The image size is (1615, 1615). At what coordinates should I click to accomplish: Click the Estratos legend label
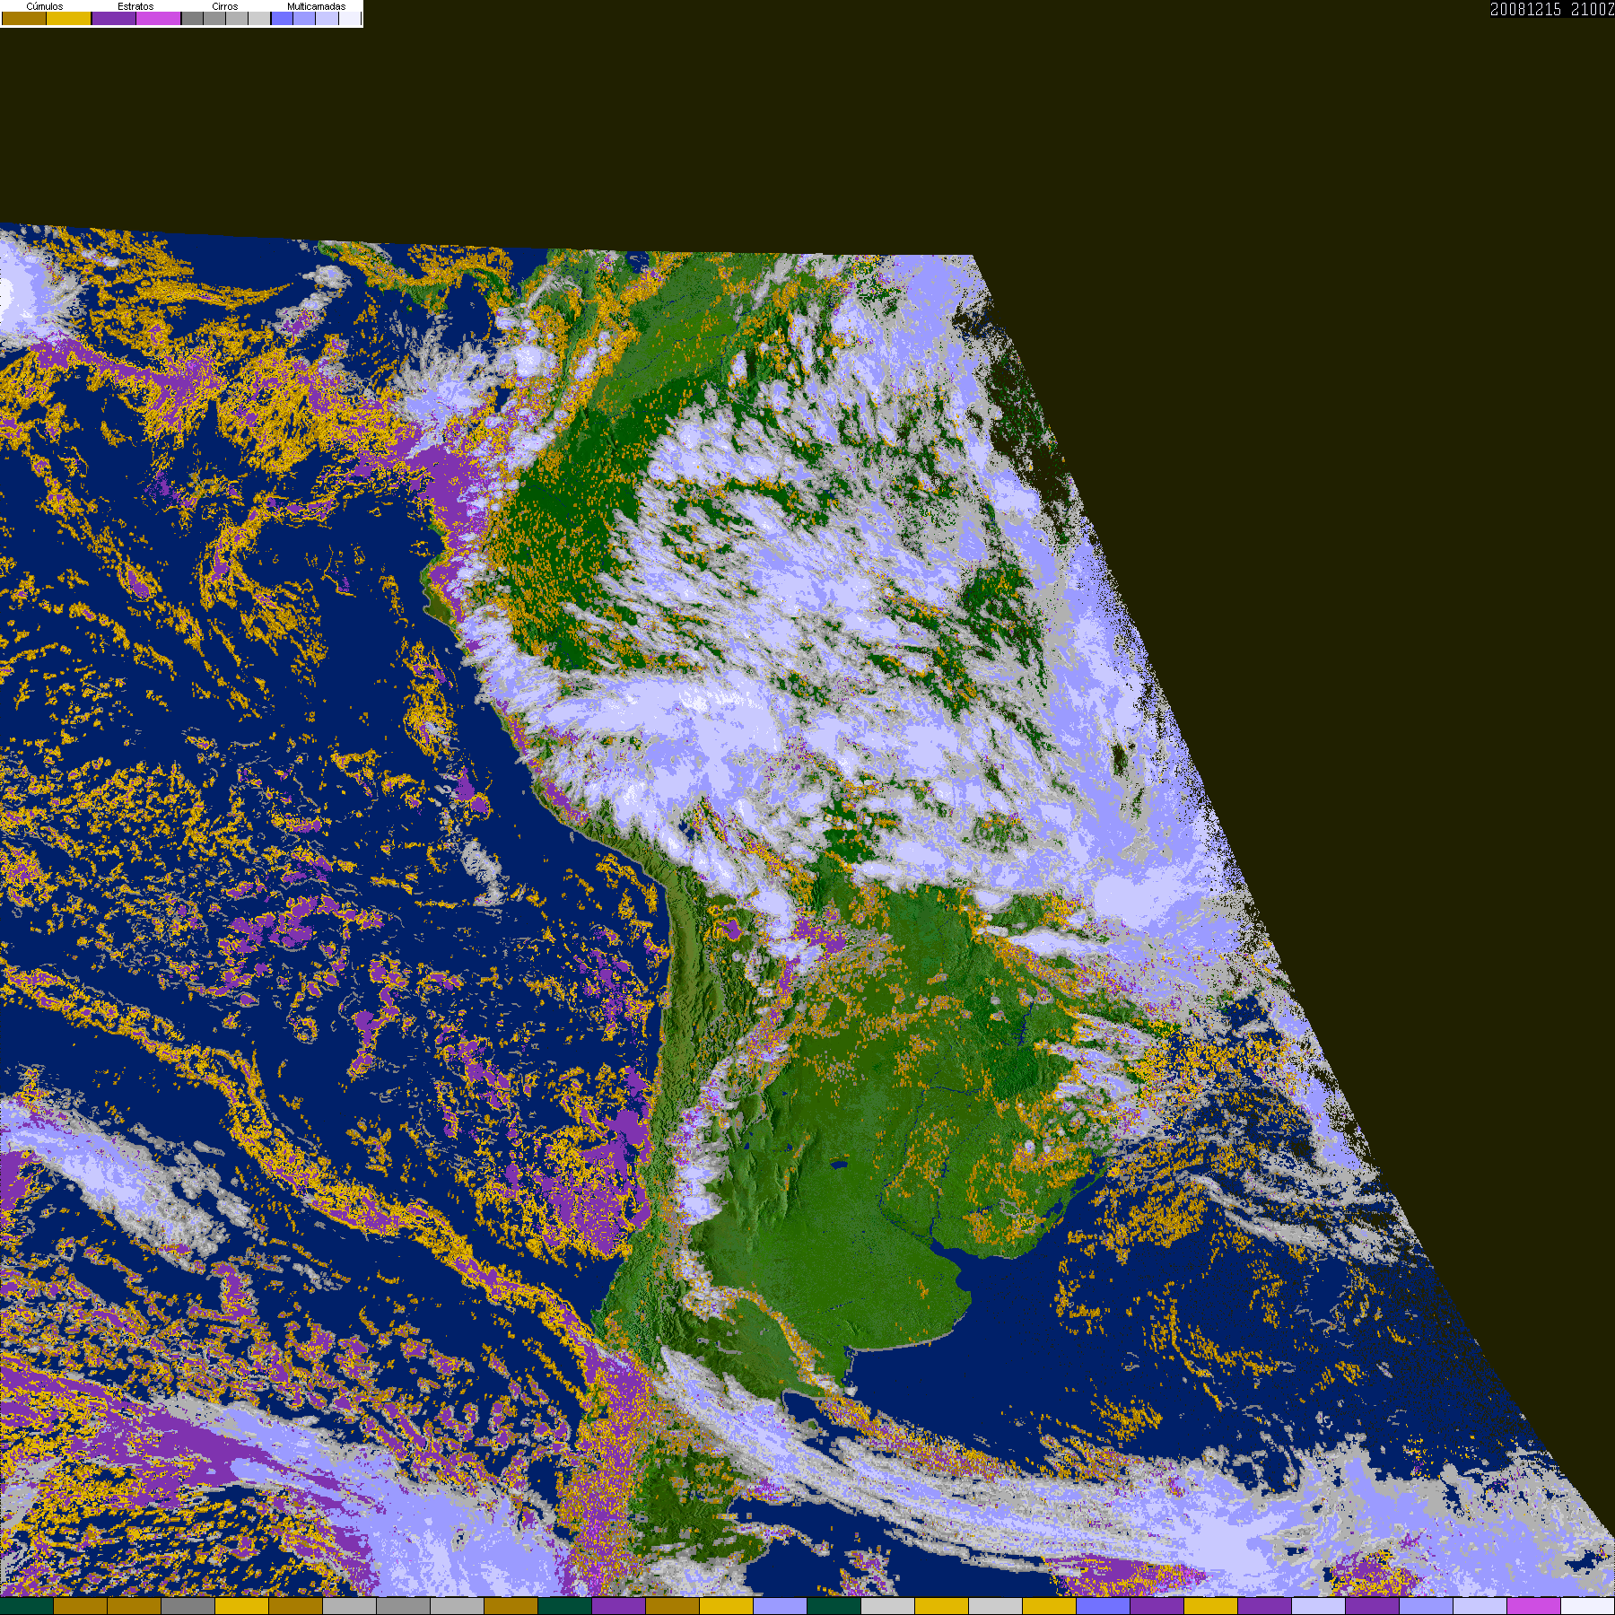pos(135,6)
